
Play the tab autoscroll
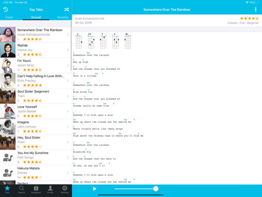coord(94,189)
